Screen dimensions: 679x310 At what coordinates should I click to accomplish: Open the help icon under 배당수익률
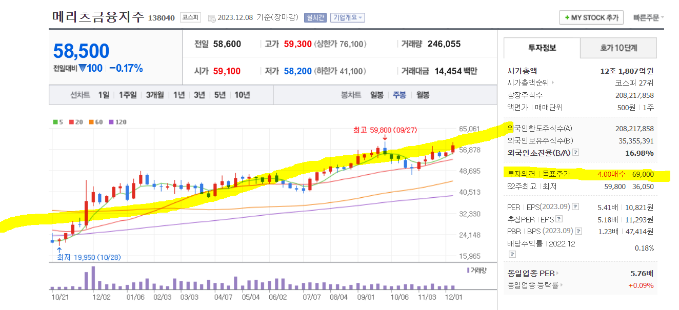511,254
